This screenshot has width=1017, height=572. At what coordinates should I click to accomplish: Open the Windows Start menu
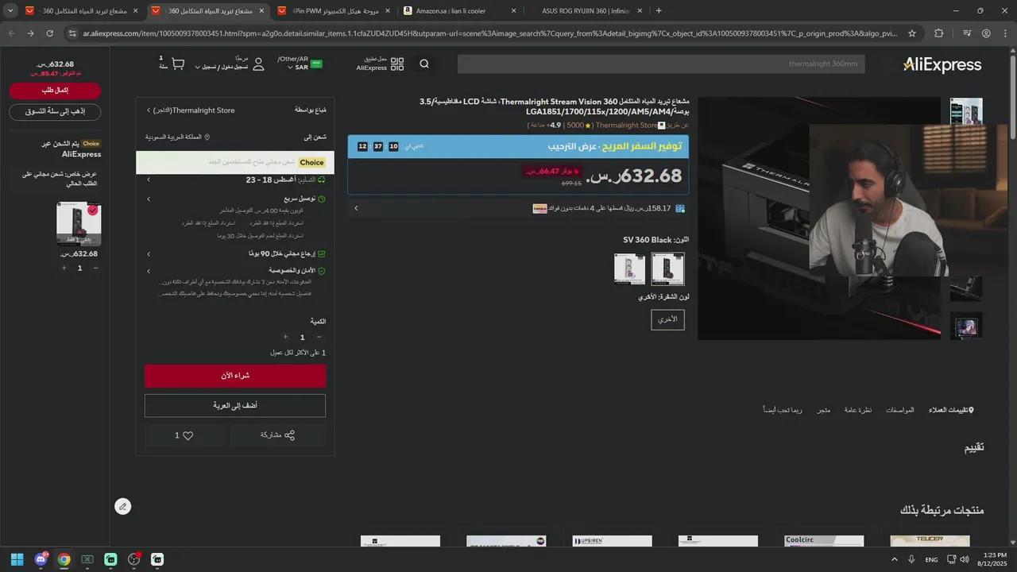pyautogui.click(x=17, y=559)
